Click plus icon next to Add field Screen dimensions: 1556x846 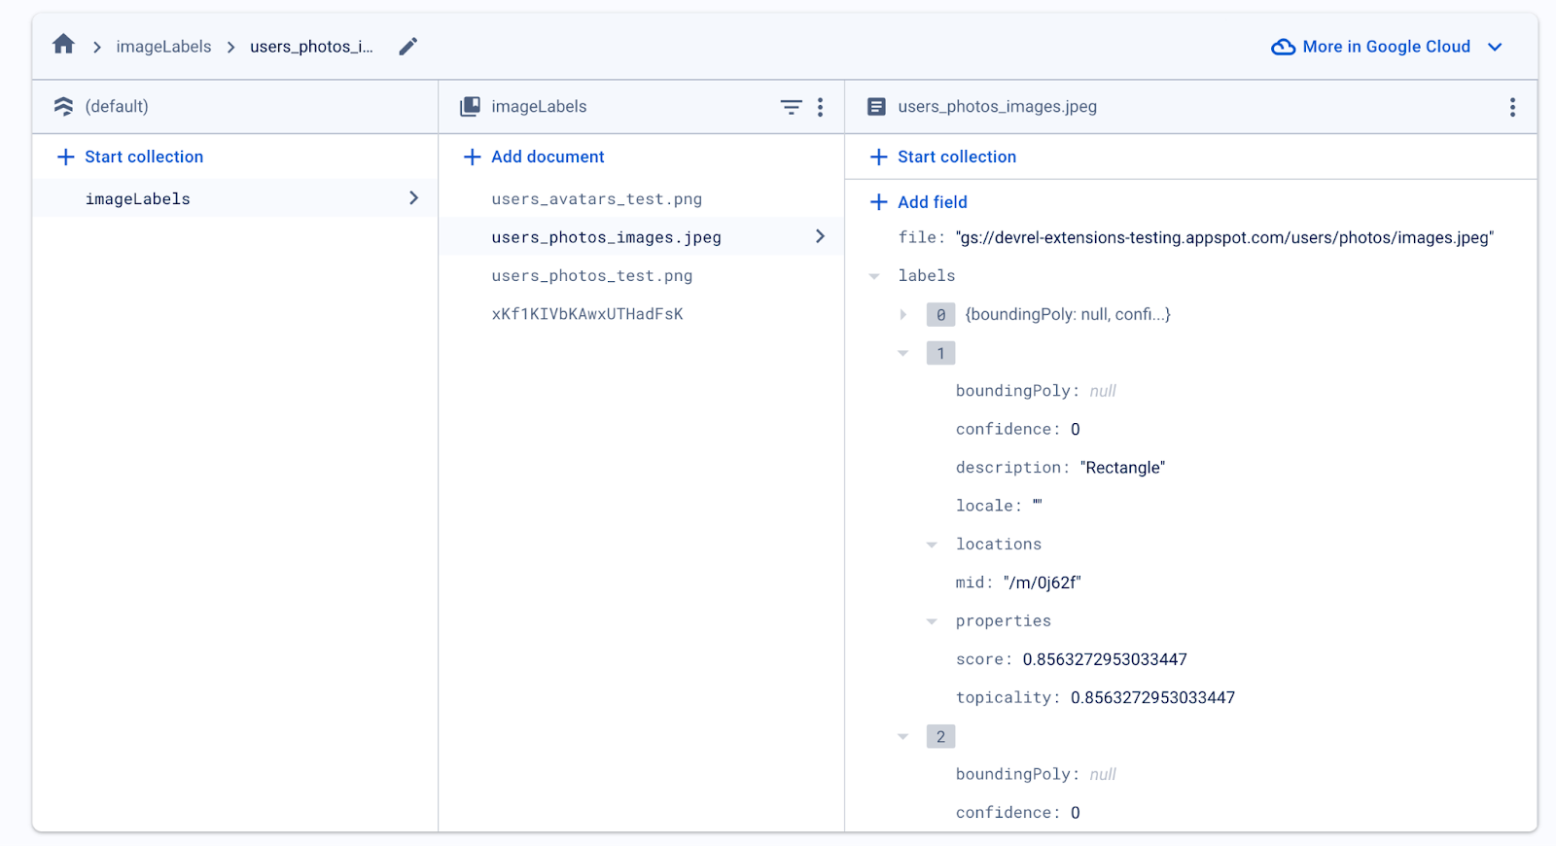878,201
